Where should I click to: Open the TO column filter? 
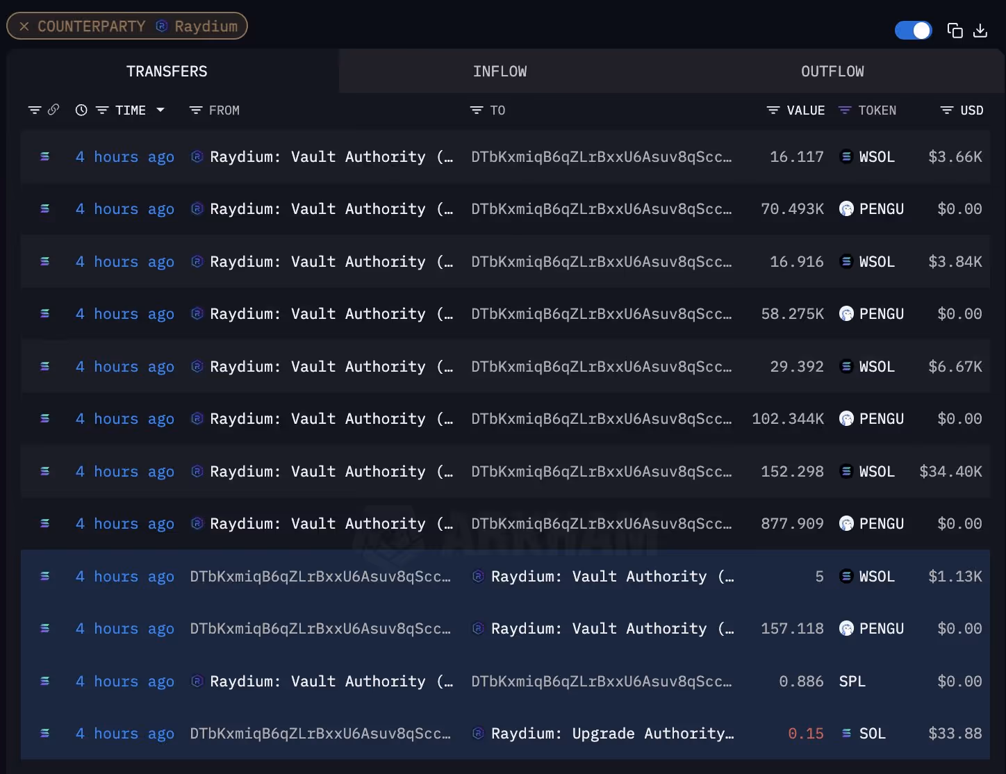click(475, 110)
